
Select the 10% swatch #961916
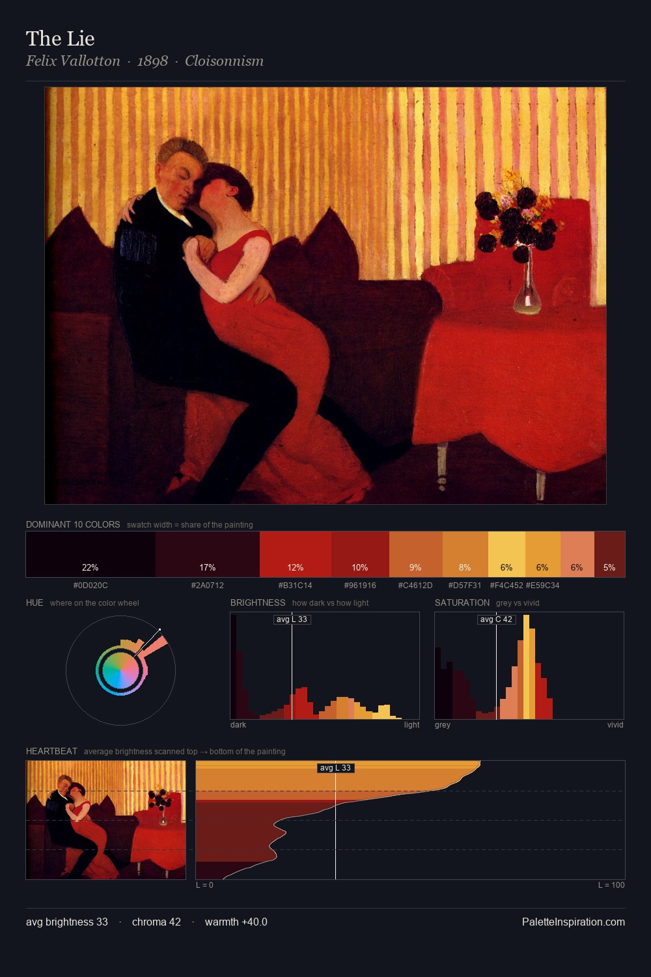pyautogui.click(x=360, y=554)
